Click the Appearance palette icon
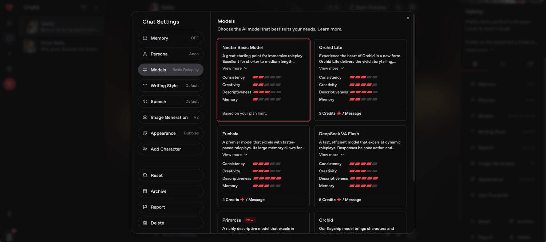Screen dimensions: 546x242 coord(145,133)
